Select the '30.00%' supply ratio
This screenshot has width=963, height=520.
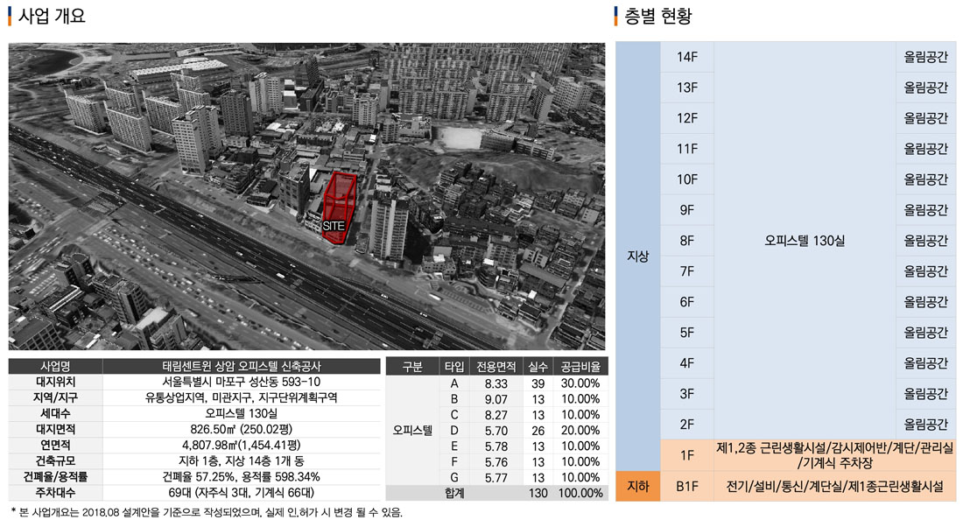click(580, 383)
